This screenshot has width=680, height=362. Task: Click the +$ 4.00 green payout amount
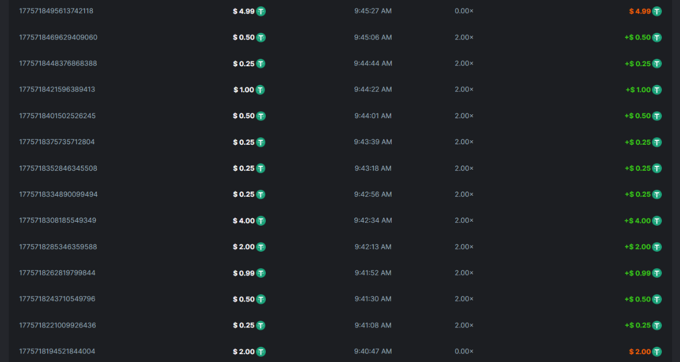(x=637, y=221)
